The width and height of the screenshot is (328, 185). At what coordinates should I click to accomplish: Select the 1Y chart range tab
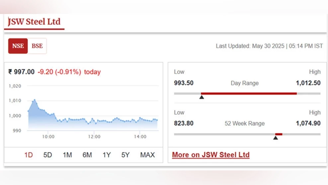point(107,155)
